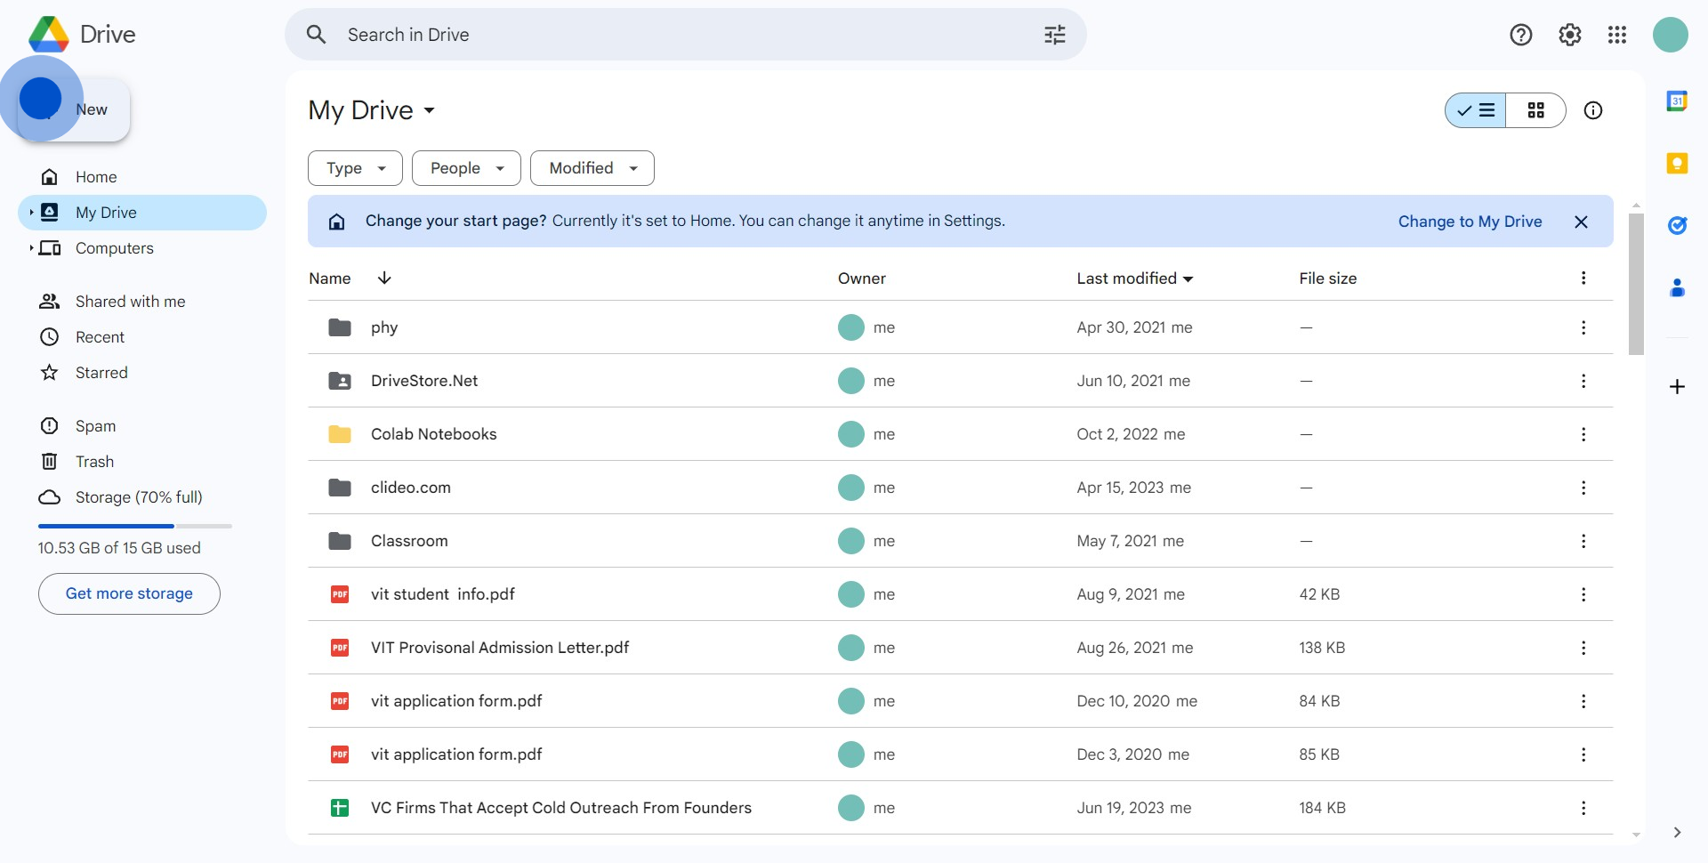Open the search filter options icon
Screen dimensions: 1708x863
(1055, 35)
